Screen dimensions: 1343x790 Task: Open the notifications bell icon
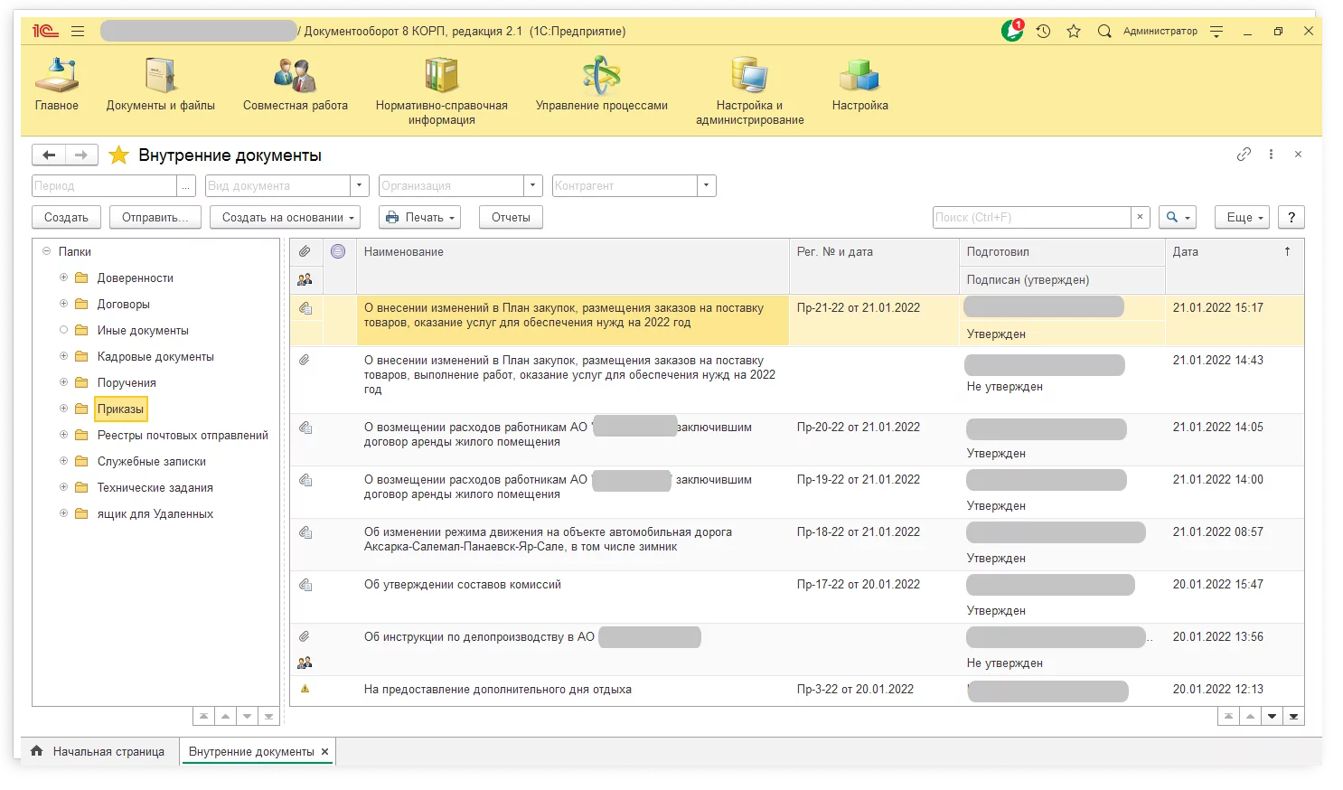coord(1012,31)
